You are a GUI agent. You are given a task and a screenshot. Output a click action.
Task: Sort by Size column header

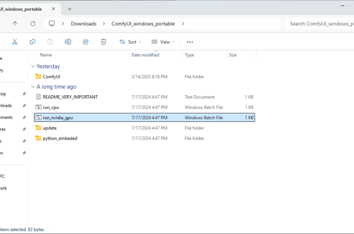(233, 55)
